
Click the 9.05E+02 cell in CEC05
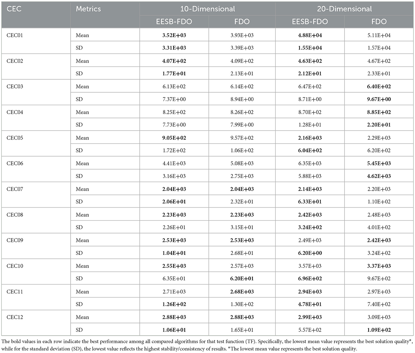[x=174, y=138]
